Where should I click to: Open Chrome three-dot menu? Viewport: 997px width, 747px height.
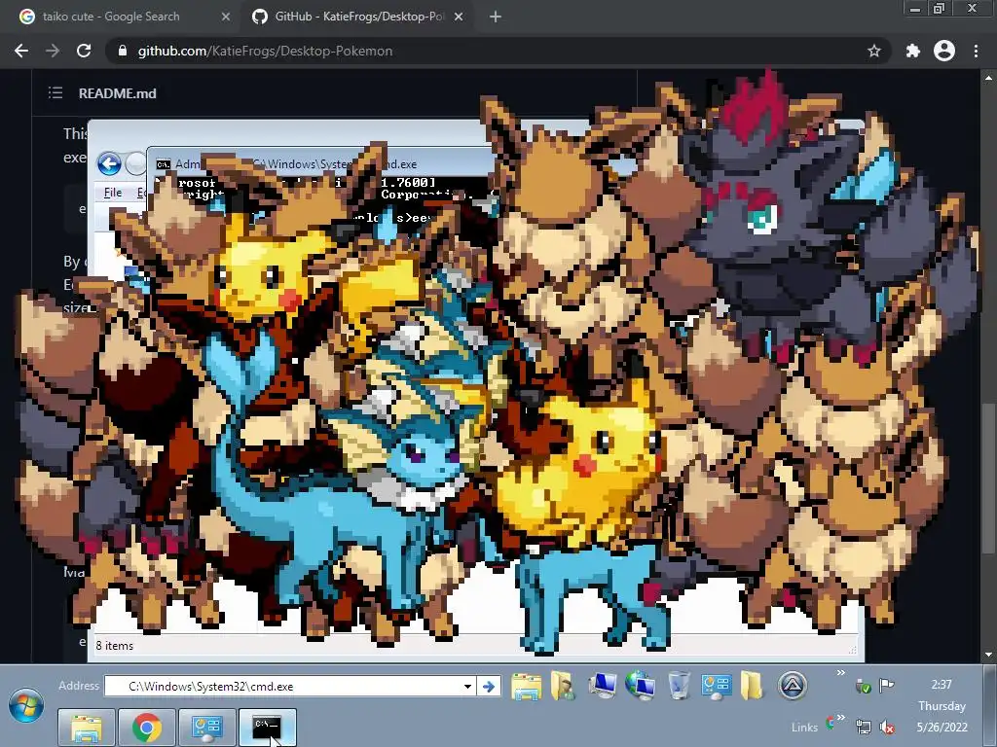(976, 51)
